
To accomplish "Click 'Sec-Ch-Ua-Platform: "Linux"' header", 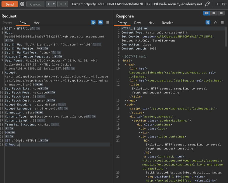I will 28,52.
